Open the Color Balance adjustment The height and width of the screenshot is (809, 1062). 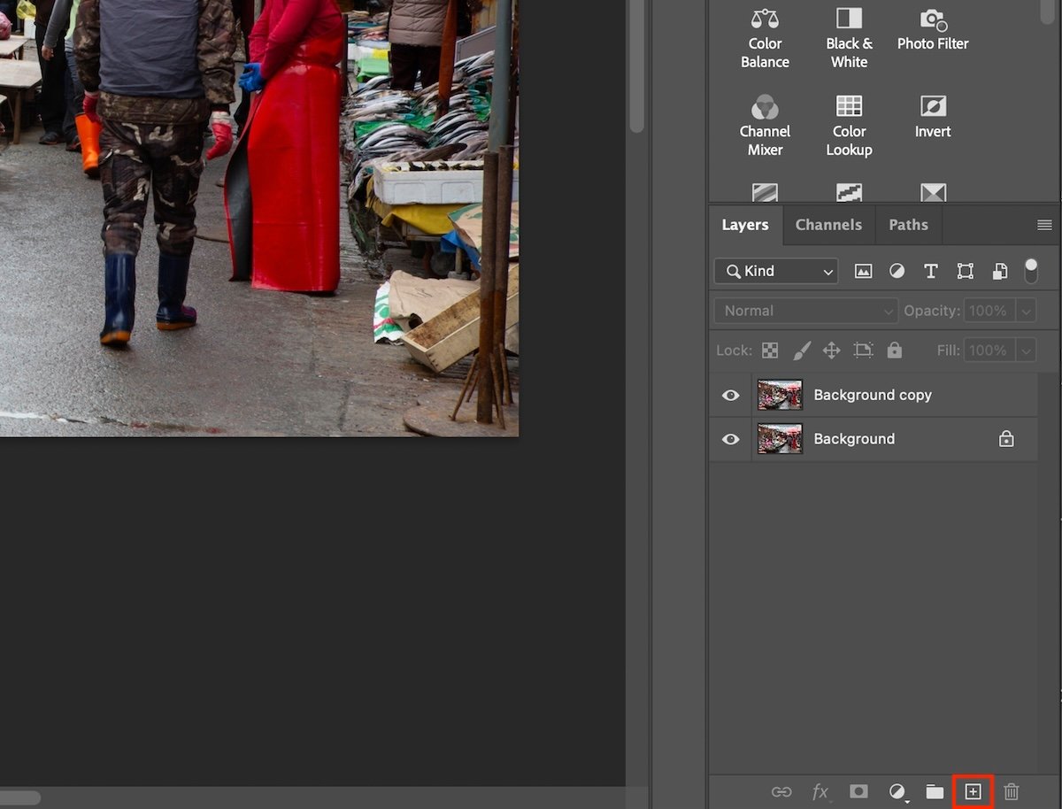(764, 31)
